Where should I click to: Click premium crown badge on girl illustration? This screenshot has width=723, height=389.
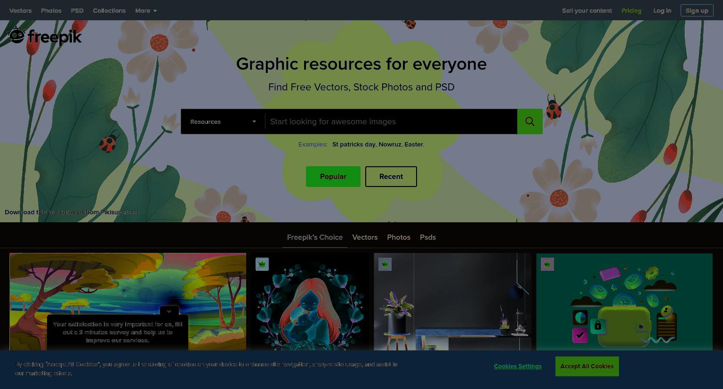262,264
